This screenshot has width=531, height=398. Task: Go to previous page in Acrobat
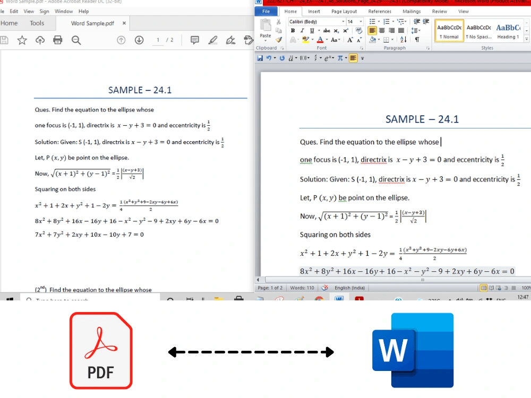tap(121, 40)
